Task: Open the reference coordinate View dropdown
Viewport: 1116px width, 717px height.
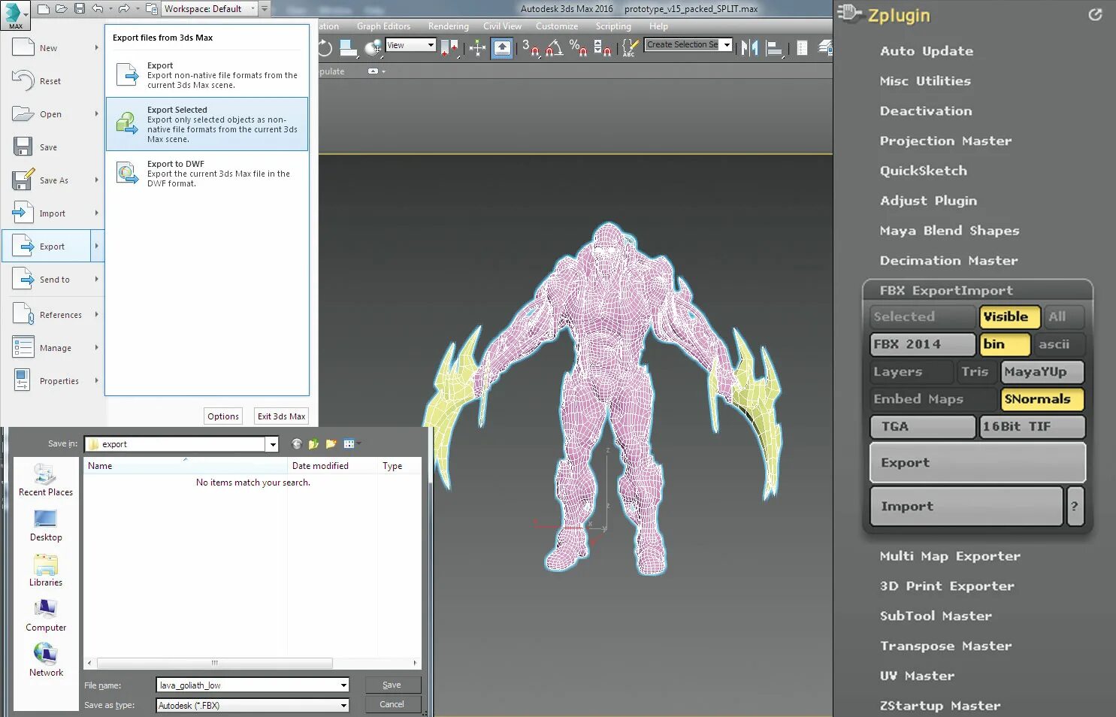Action: pos(410,45)
